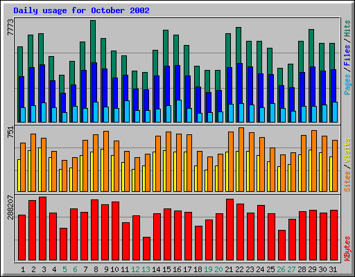Select the orange visits bar for day 9
The height and width of the screenshot is (277, 355).
[x=106, y=161]
